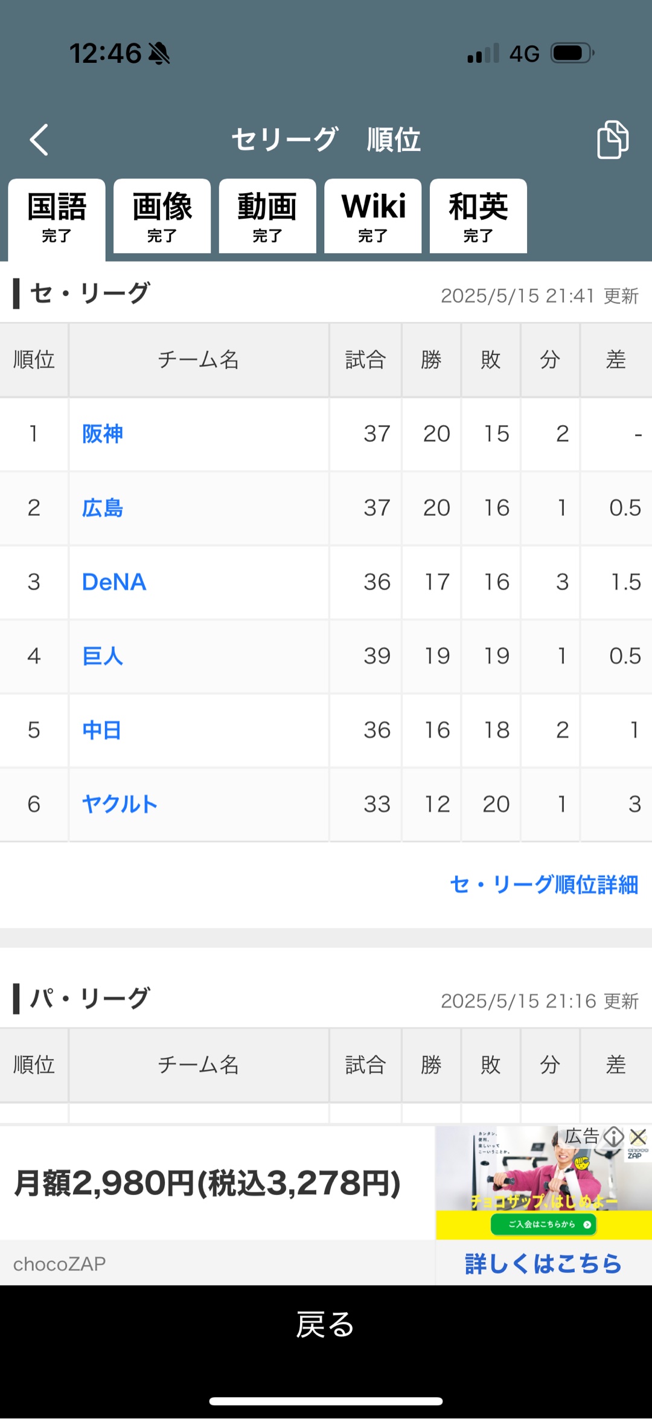
Task: Open the 和英 tab
Action: click(478, 216)
